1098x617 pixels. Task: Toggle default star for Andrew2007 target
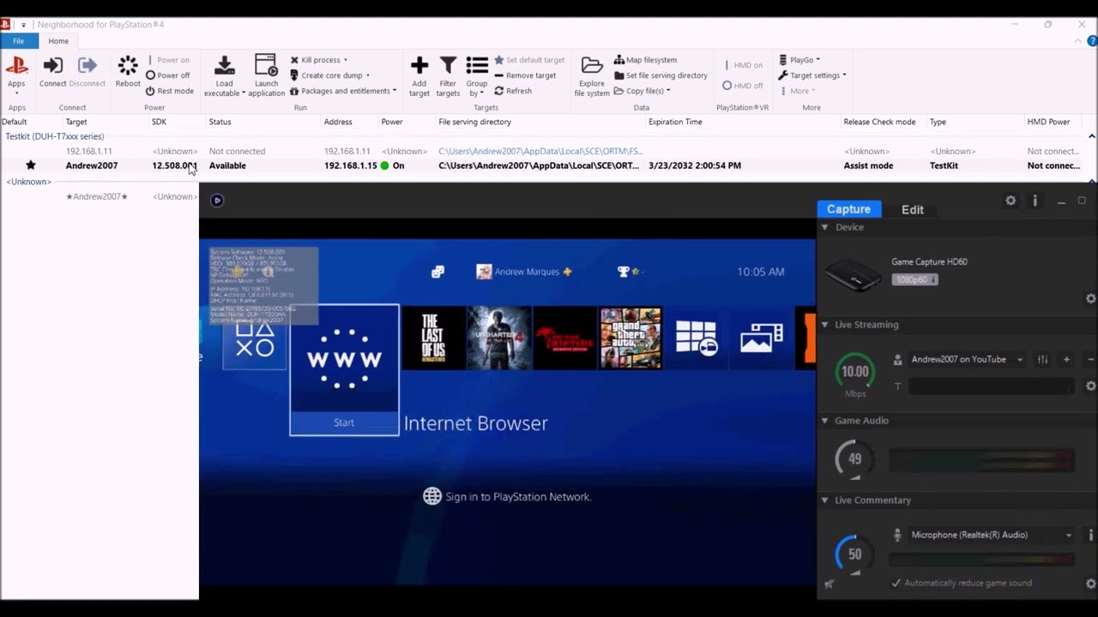pos(31,165)
